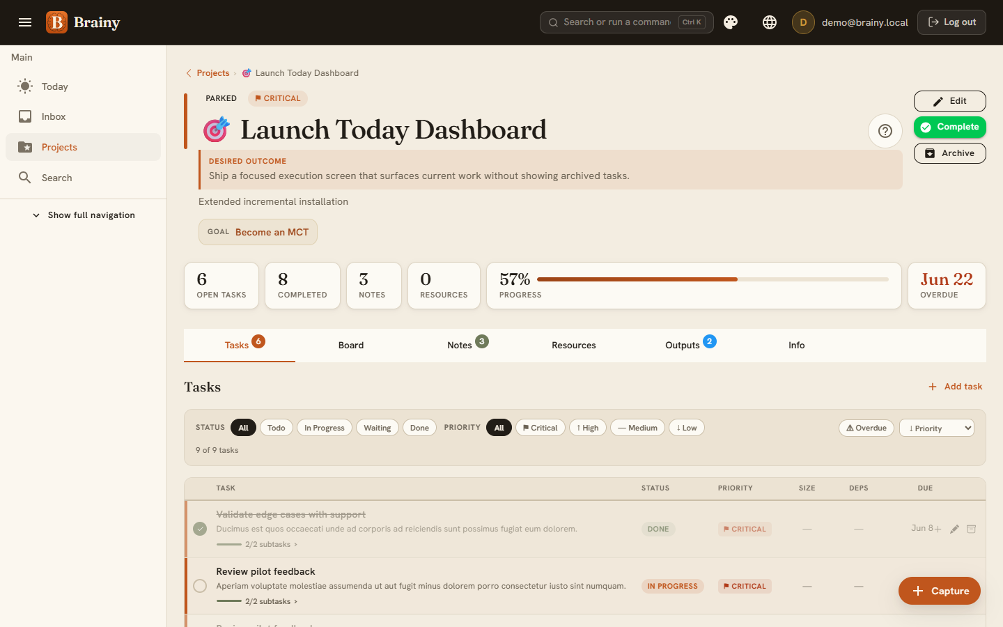This screenshot has width=1003, height=627.
Task: Edit the Validate edge cases task pencil
Action: pos(954,529)
